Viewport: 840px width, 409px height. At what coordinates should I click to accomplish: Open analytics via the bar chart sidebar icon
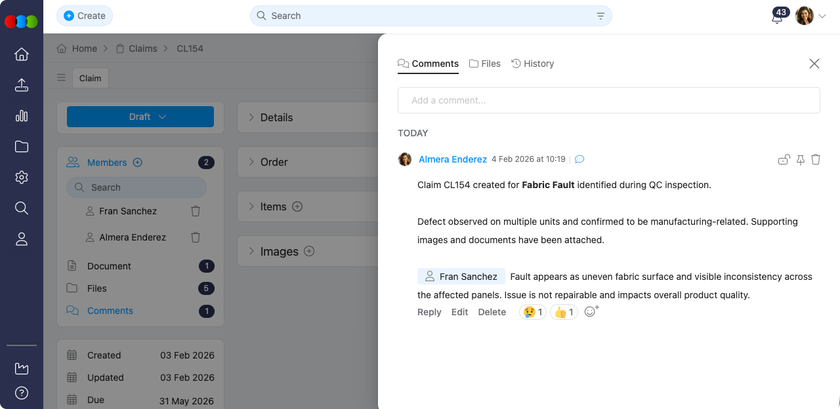21,116
